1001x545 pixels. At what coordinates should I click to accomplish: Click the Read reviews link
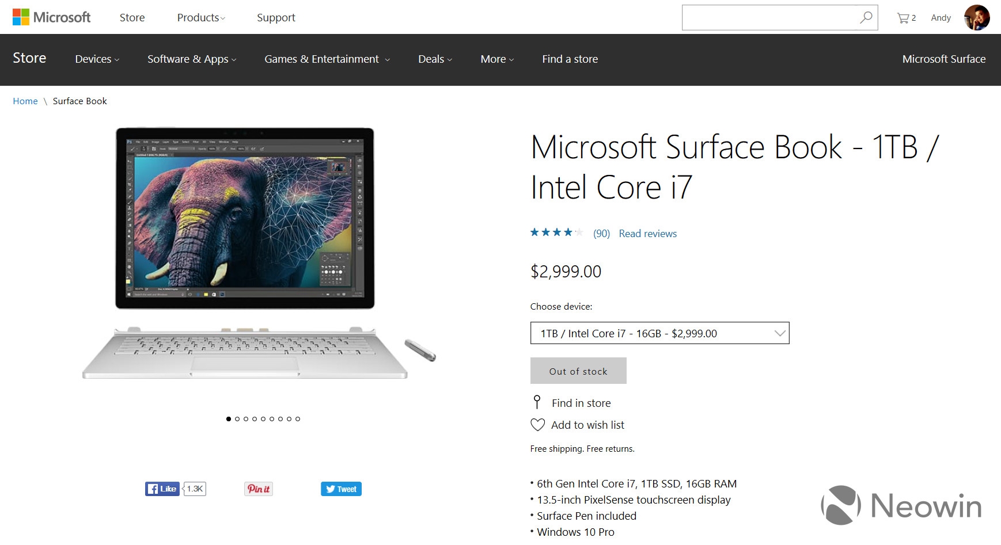(647, 234)
